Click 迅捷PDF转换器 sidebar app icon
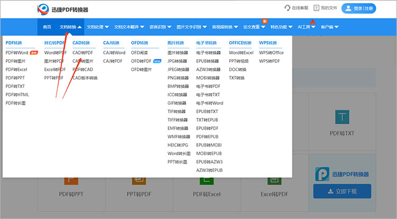Image resolution: width=397 pixels, height=219 pixels. click(x=322, y=174)
